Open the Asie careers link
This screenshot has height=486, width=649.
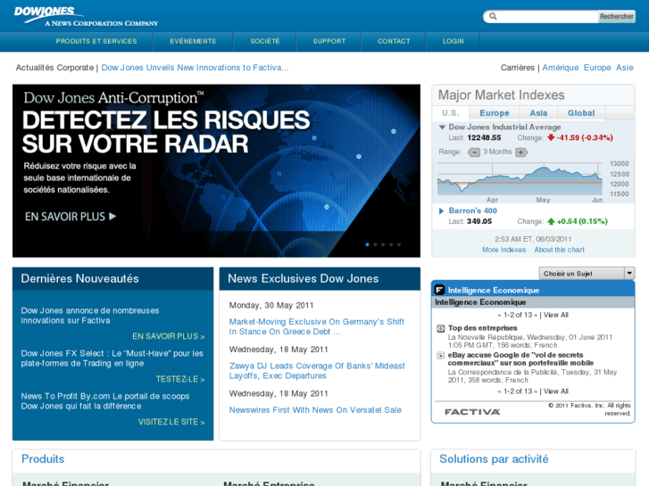(625, 68)
